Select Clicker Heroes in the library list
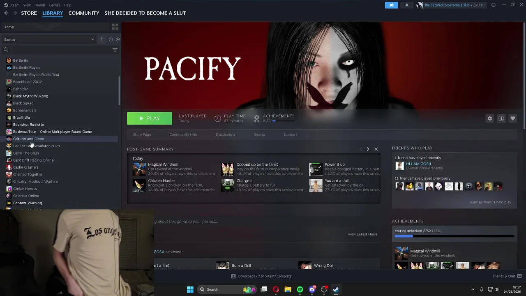The height and width of the screenshot is (296, 526). click(25, 189)
